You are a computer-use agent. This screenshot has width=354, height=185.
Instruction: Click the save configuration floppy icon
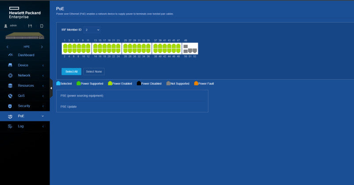pos(30,26)
